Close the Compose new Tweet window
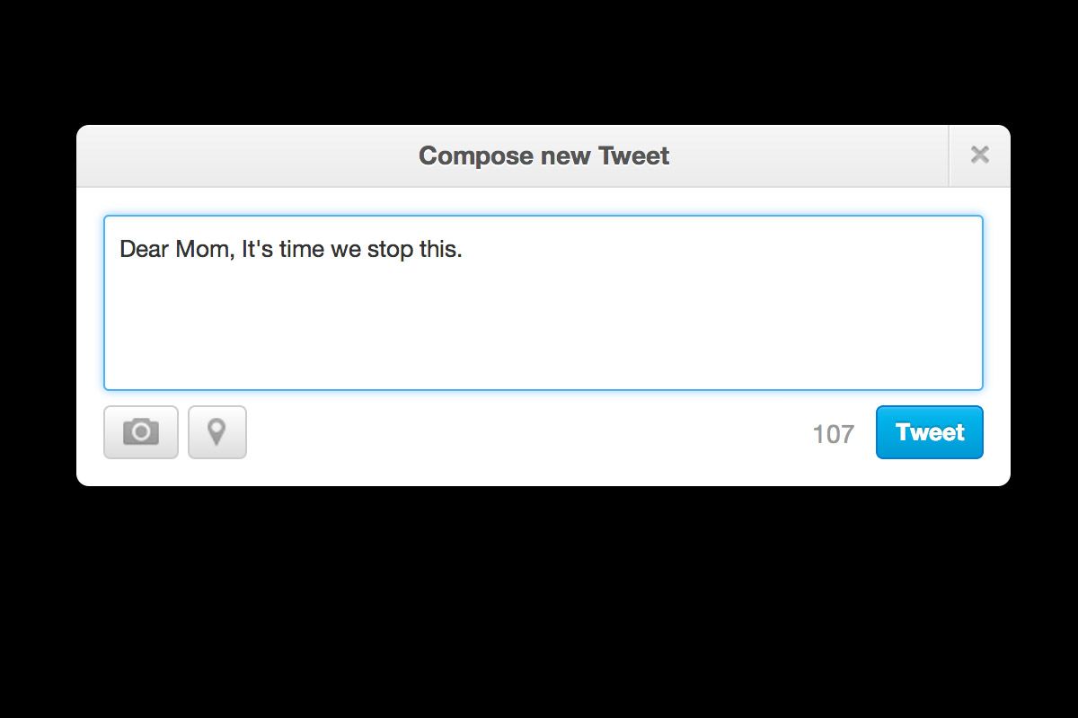1078x718 pixels. (978, 155)
